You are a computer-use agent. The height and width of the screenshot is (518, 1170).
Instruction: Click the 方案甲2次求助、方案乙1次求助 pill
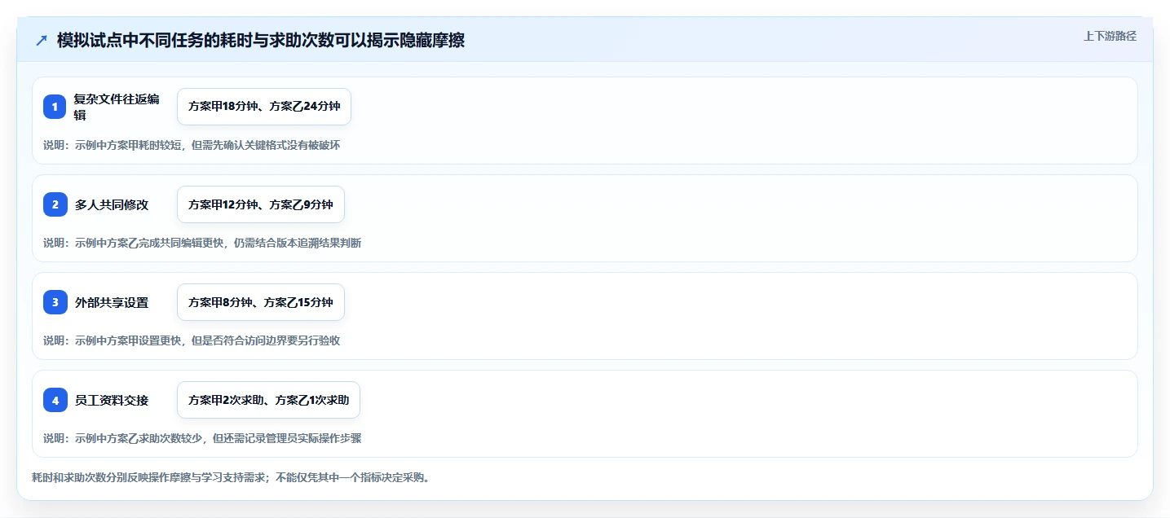[268, 400]
